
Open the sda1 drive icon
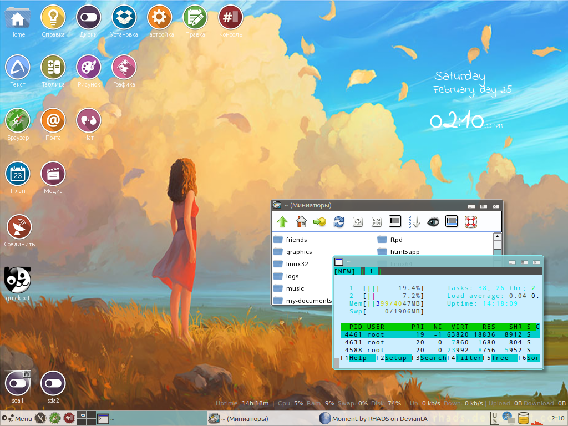click(17, 384)
